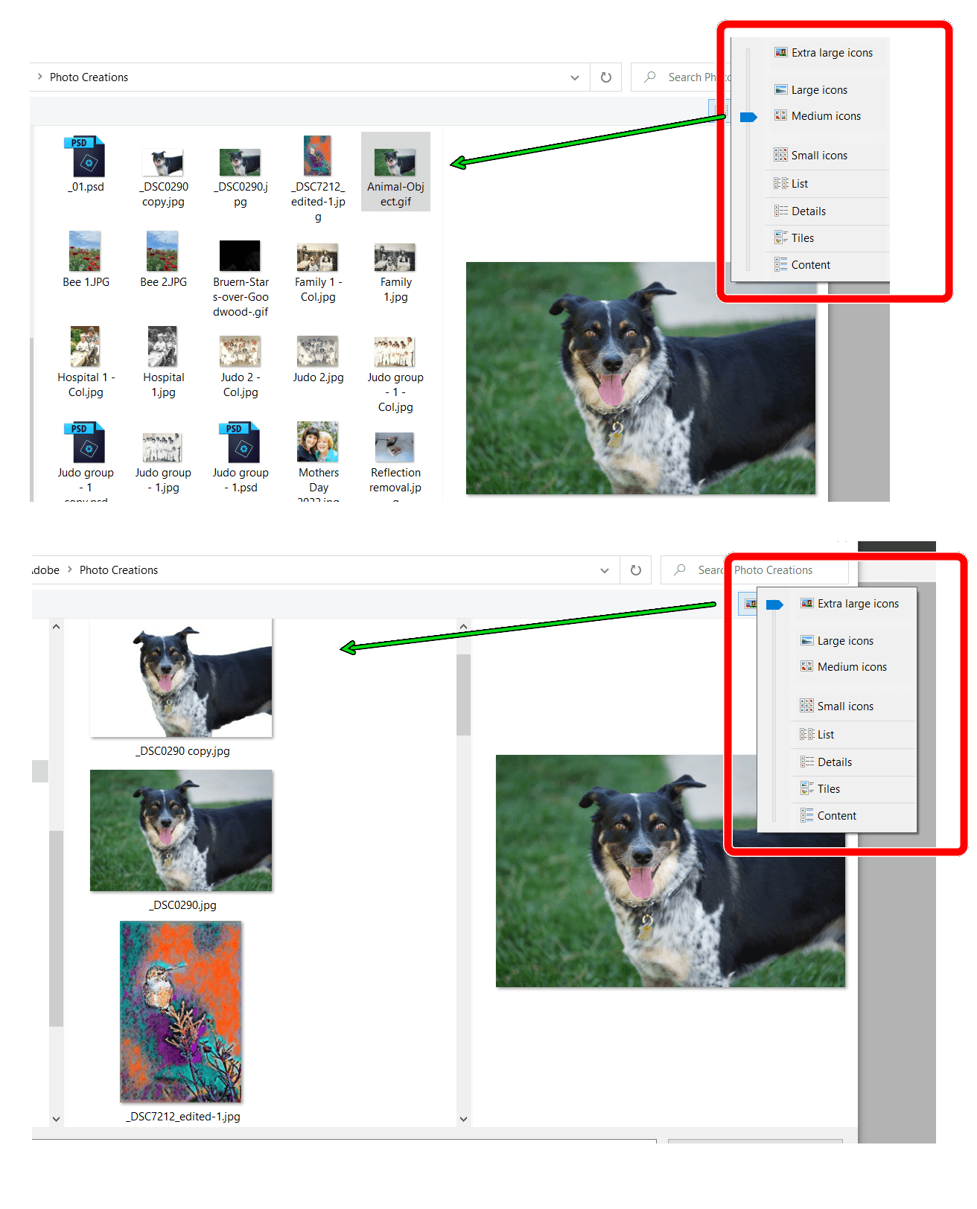Select the Judo group - 1.jpg thumbnail
The image size is (977, 1209).
pos(162,447)
